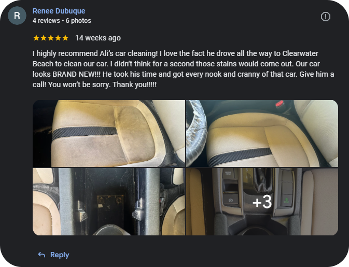Click the "4 reviews" count text

click(x=46, y=21)
